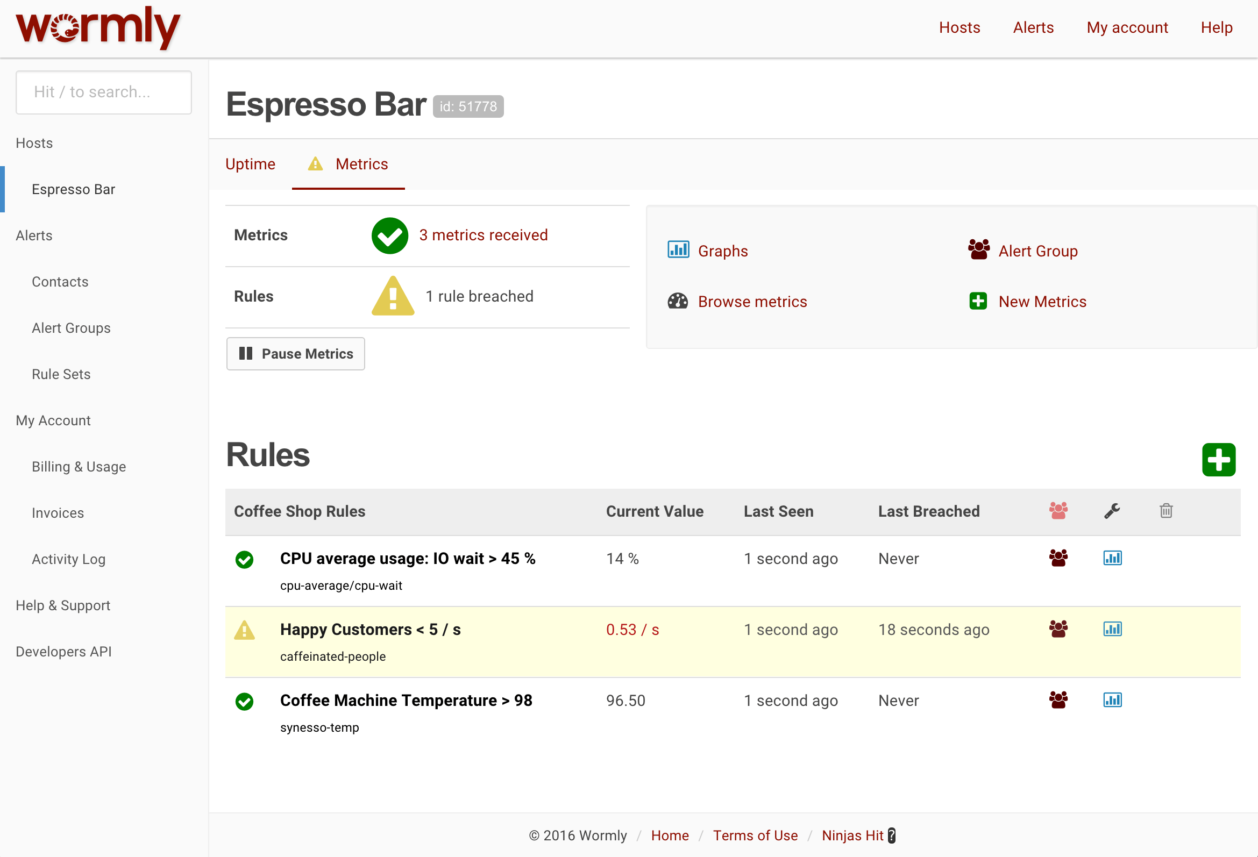Open My account in top navigation
Screen dimensions: 1258x857
(x=1126, y=27)
